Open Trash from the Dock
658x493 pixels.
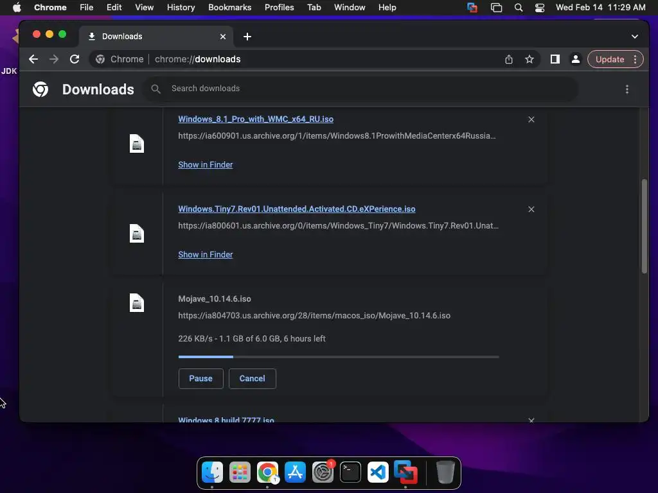point(445,472)
